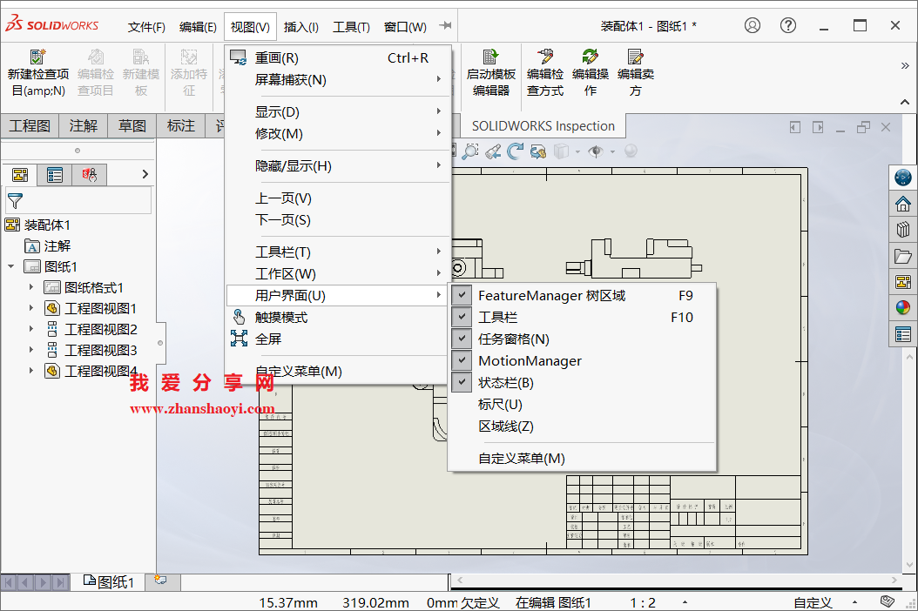Click the first-sheet navigation arrow

point(8,582)
